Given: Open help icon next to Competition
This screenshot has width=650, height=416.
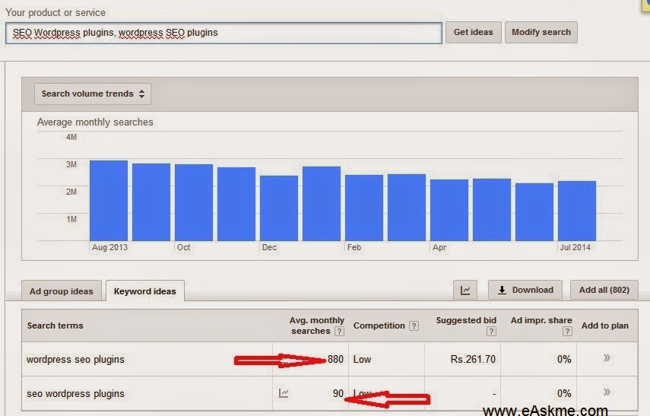Looking at the screenshot, I should [x=414, y=325].
